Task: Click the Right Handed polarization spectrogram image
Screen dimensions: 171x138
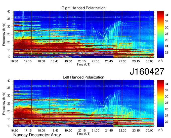Action: pyautogui.click(x=83, y=34)
